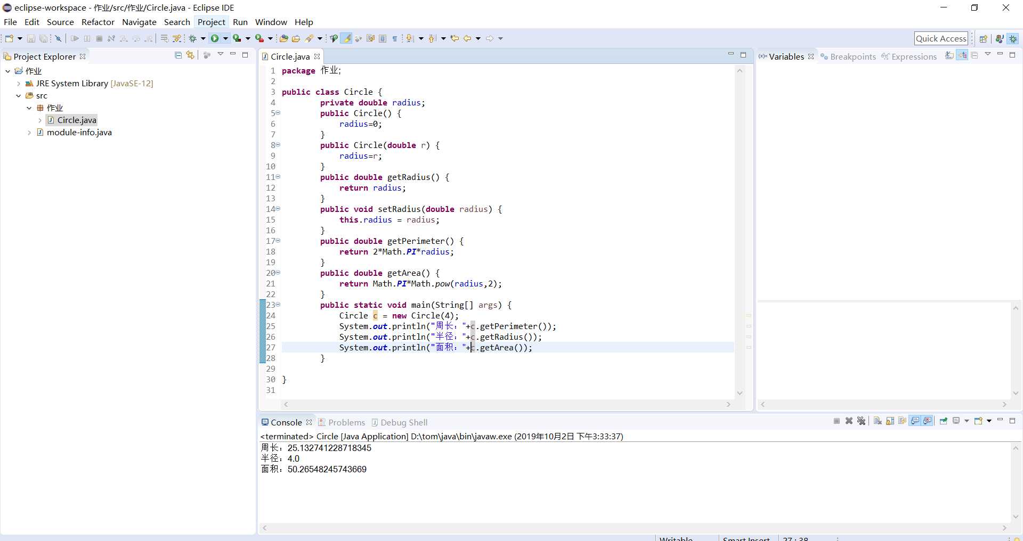Viewport: 1023px width, 541px height.
Task: Open the Run button dropdown arrow
Action: click(225, 38)
